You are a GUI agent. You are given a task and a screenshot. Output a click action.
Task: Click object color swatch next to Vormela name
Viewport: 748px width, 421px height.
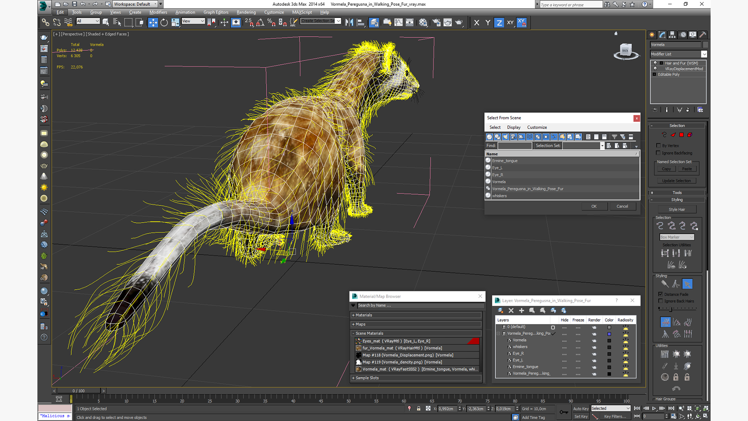(706, 44)
